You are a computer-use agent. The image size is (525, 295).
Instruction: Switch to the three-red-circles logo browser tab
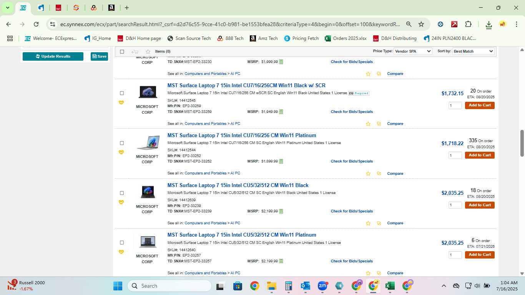point(94,8)
